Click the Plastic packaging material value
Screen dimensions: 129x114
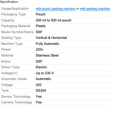[x=41, y=26]
